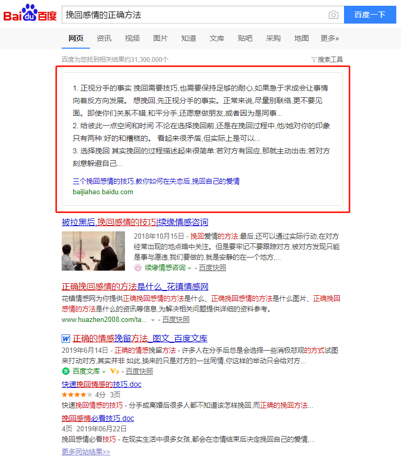Expand the dropdown arrow next to 续缘情感咨询
Image resolution: width=401 pixels, height=458 pixels.
coord(189,268)
